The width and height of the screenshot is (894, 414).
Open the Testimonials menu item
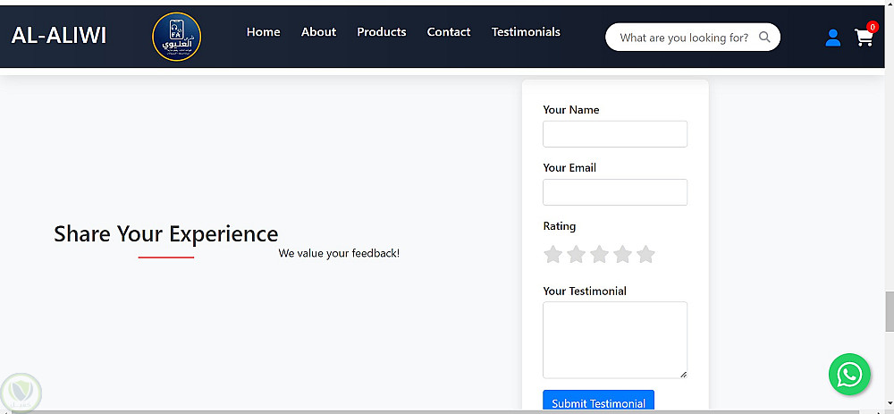tap(526, 32)
